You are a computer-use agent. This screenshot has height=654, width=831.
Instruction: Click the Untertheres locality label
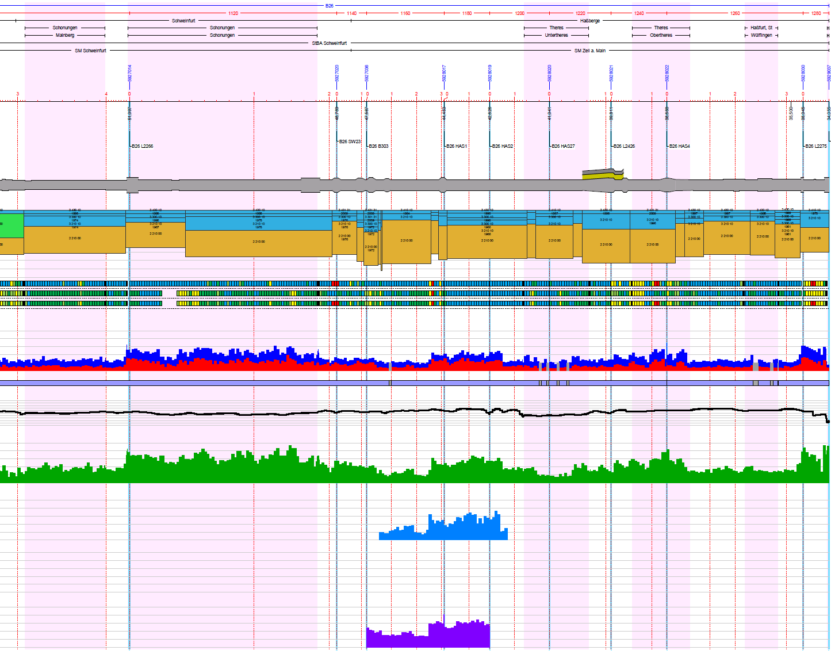coord(556,35)
